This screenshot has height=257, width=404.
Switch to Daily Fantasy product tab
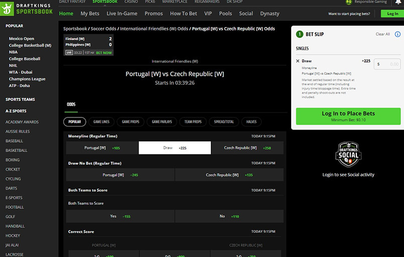[x=72, y=2]
